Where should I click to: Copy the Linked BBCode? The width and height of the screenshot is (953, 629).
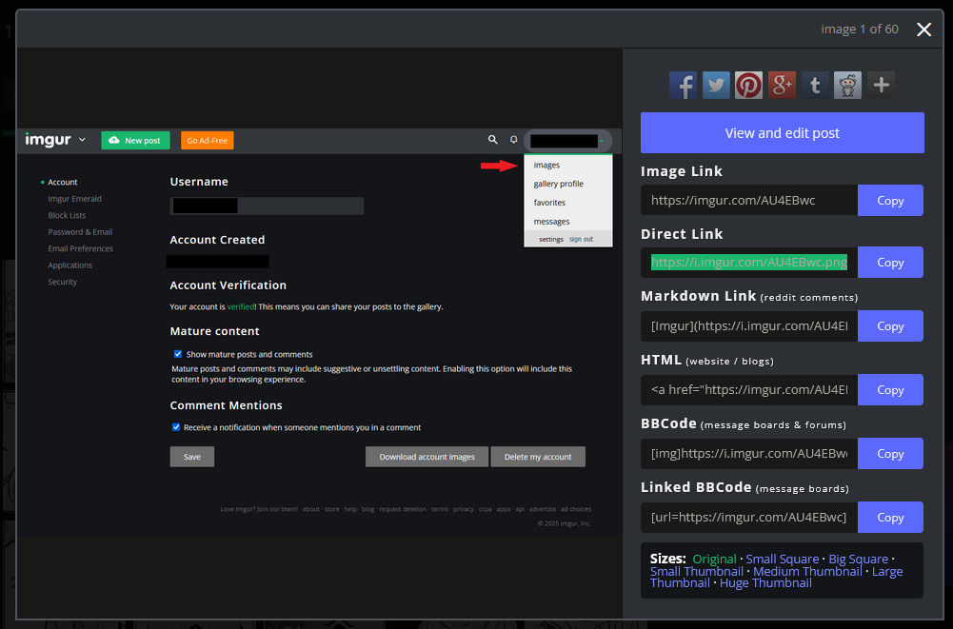click(x=890, y=518)
